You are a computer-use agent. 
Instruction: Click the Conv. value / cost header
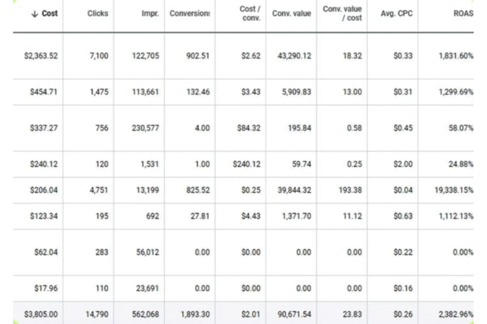[x=342, y=13]
